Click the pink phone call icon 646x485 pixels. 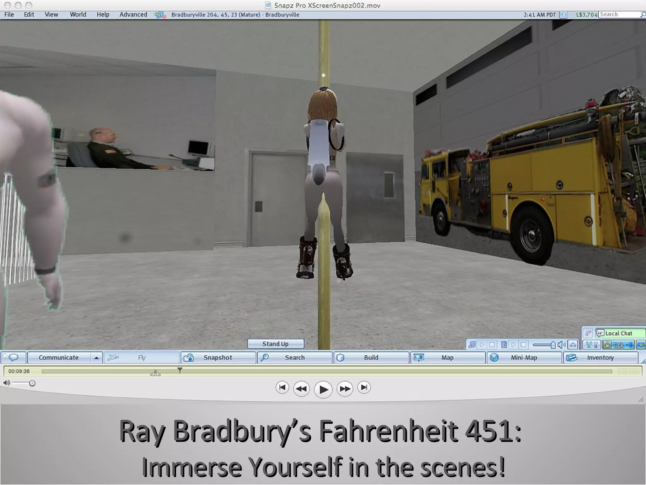coord(588,333)
